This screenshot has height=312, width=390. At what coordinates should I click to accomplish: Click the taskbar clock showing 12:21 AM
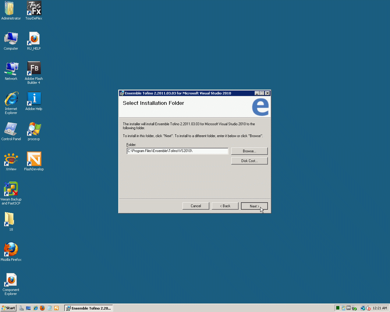click(380, 308)
